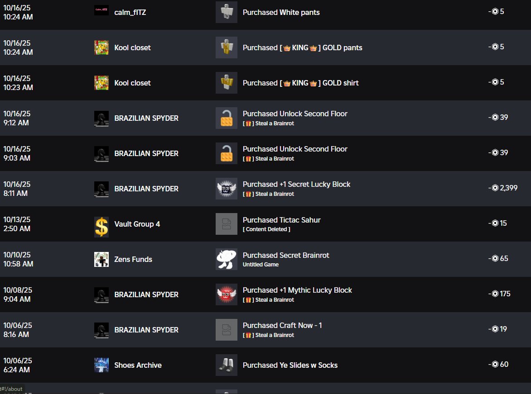Image resolution: width=531 pixels, height=394 pixels.
Task: Open the Secret Brainrot item thumbnail
Action: point(226,259)
